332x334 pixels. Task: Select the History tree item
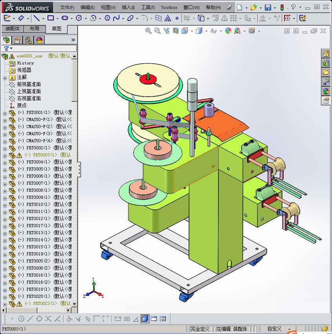pyautogui.click(x=25, y=63)
